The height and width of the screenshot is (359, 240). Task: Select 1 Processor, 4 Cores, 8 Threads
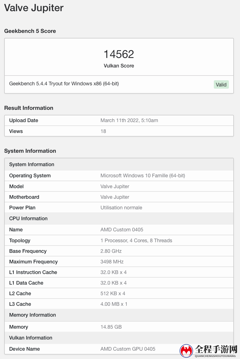pyautogui.click(x=136, y=241)
